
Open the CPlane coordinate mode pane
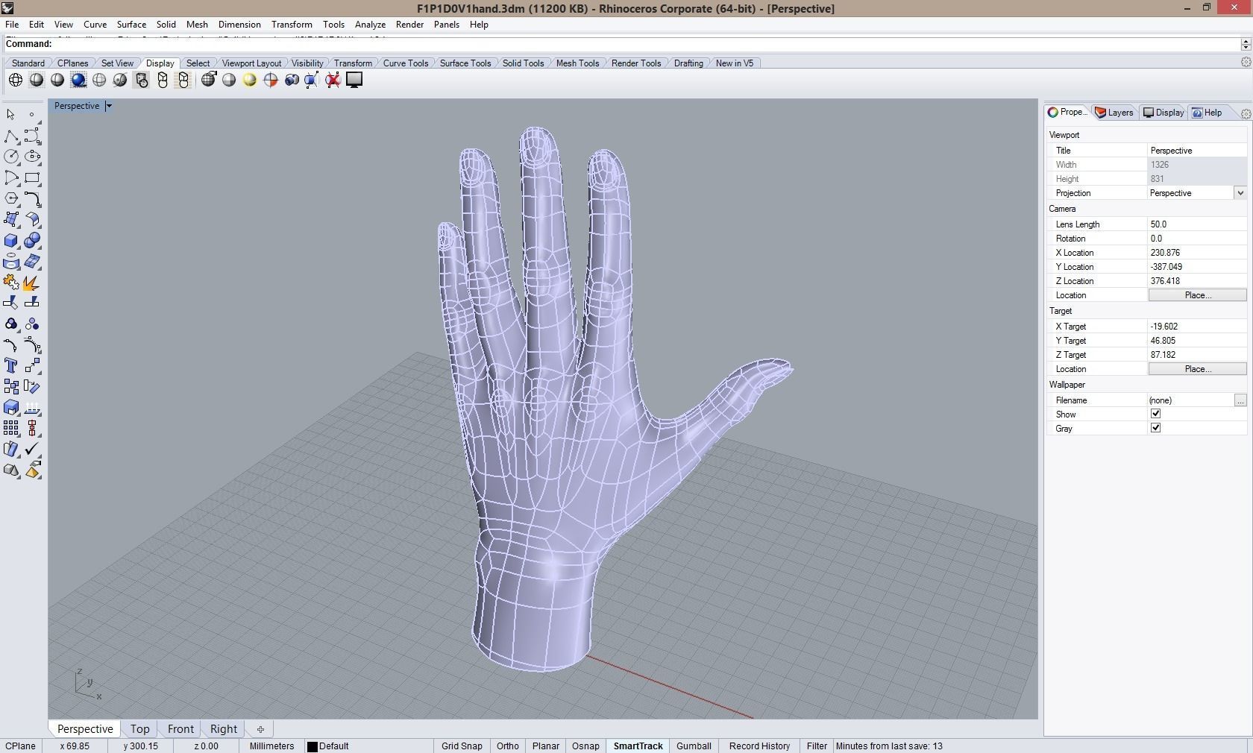tap(20, 746)
